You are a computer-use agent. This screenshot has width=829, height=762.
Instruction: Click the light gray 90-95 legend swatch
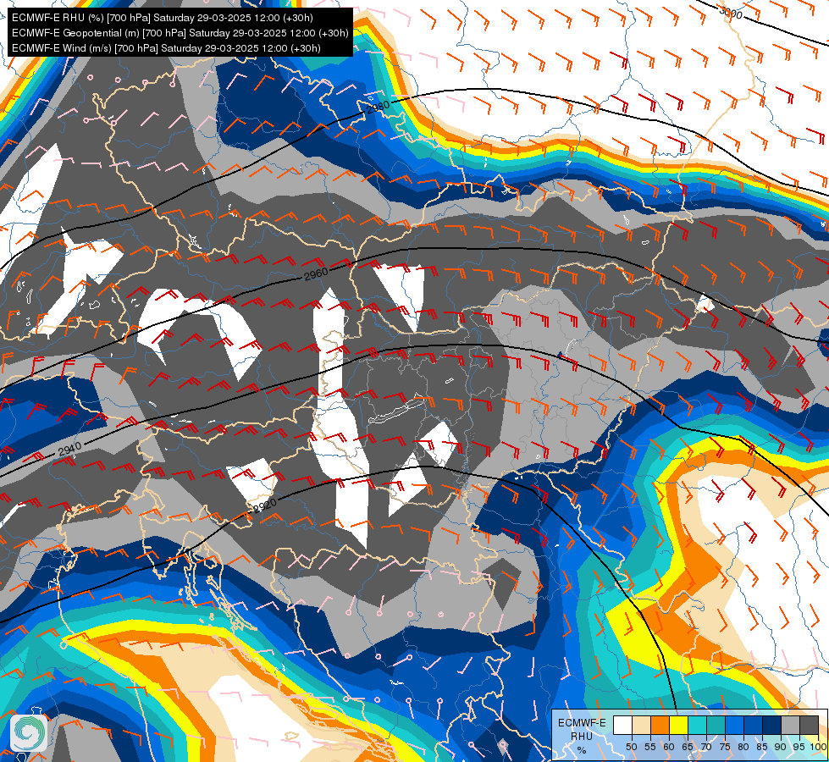791,725
